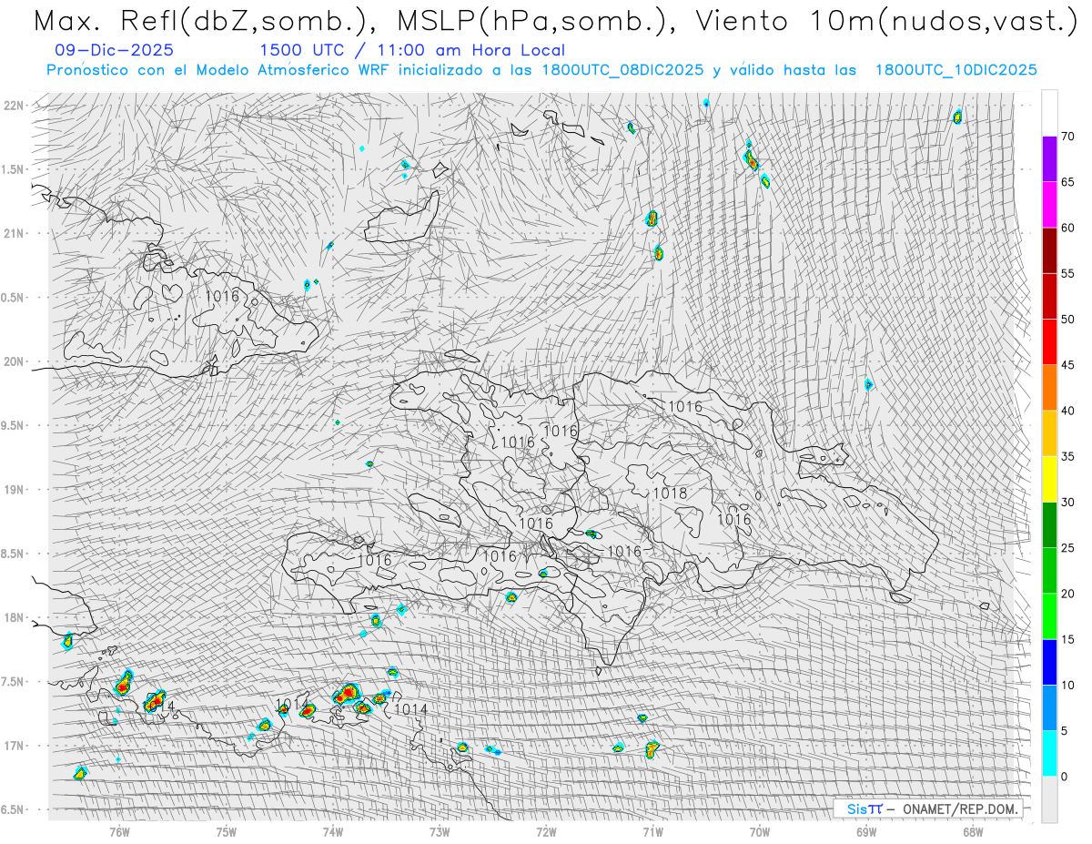Click the map title starting 'Max. Refl(dbZ,somb.)'
The height and width of the screenshot is (844, 1092).
click(x=554, y=21)
